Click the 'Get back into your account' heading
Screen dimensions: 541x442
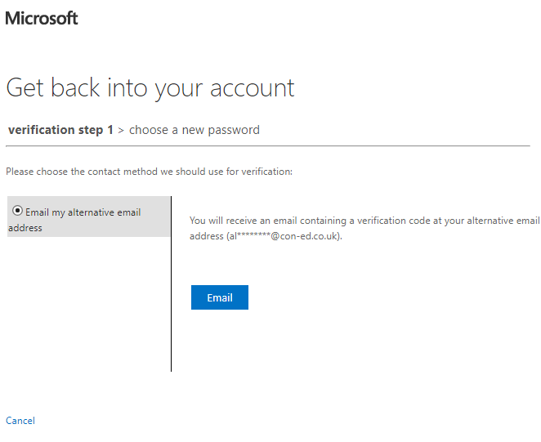[x=150, y=88]
